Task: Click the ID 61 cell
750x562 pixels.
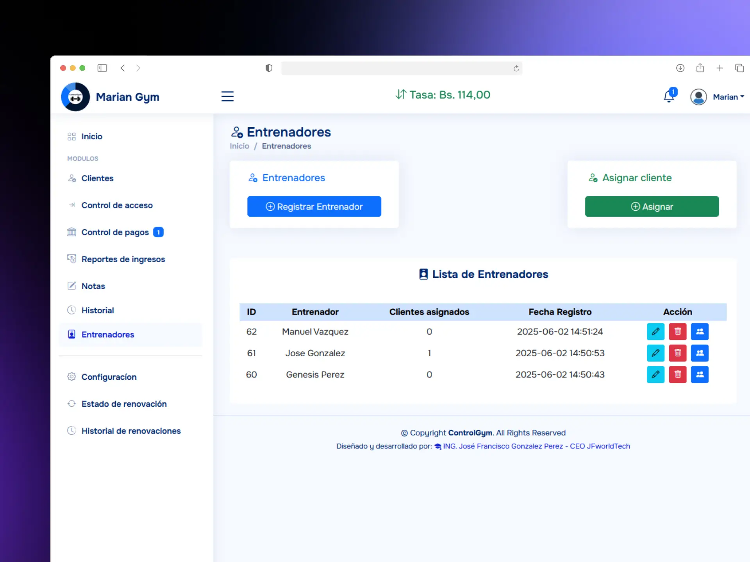Action: [x=251, y=353]
